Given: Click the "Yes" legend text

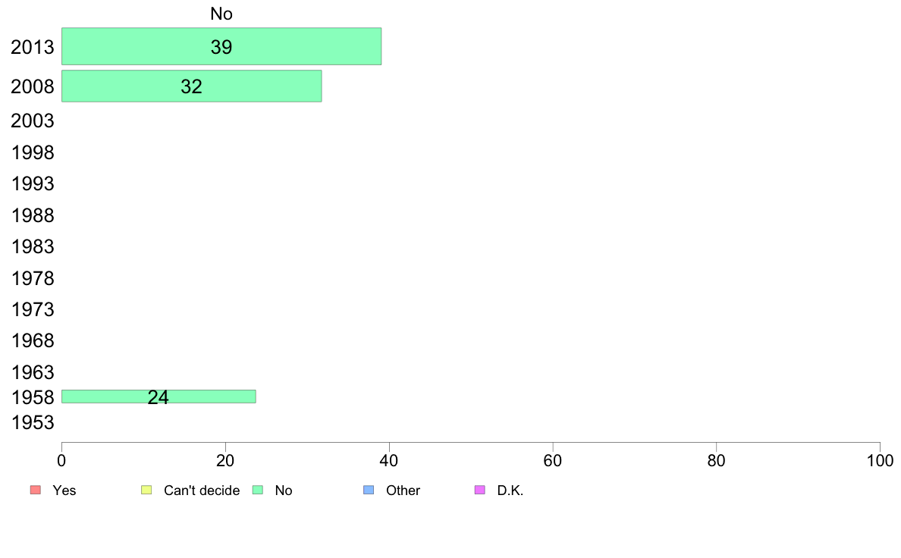Looking at the screenshot, I should pyautogui.click(x=64, y=491).
